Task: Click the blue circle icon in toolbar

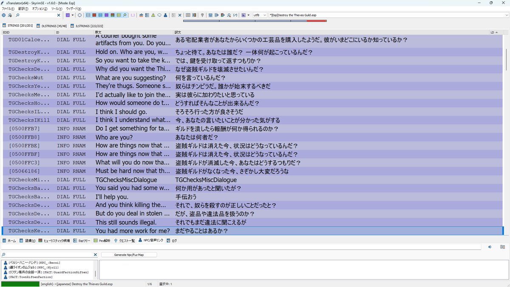Action: [x=4, y=15]
